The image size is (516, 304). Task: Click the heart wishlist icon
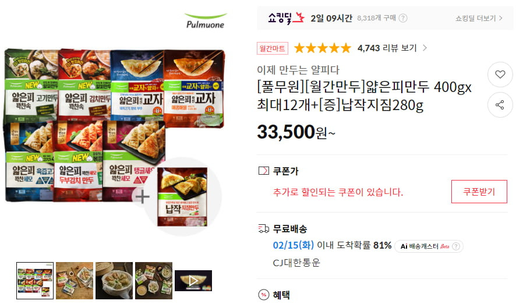(500, 75)
